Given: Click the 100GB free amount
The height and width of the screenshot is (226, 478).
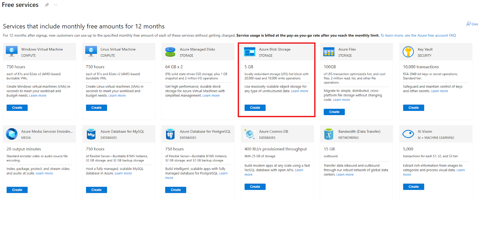Looking at the screenshot, I should pos(330,67).
